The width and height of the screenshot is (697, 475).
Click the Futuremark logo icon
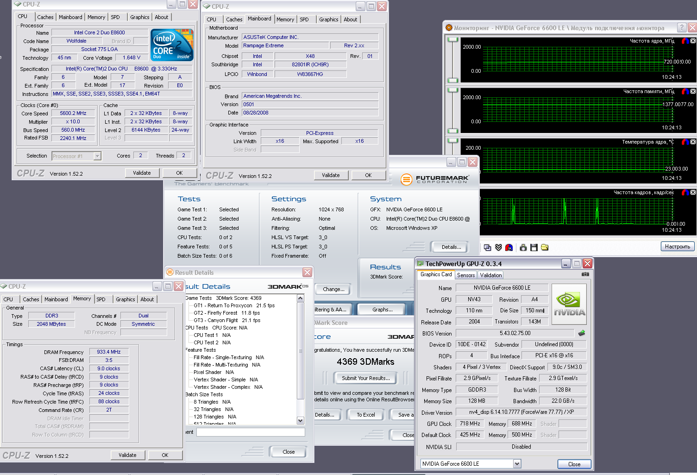pos(406,179)
